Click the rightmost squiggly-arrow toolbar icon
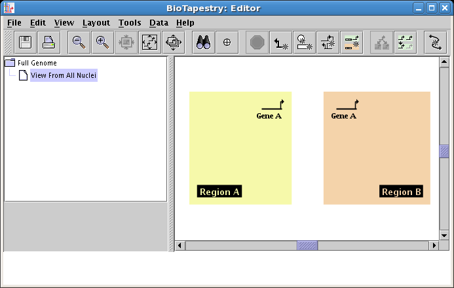 (434, 43)
